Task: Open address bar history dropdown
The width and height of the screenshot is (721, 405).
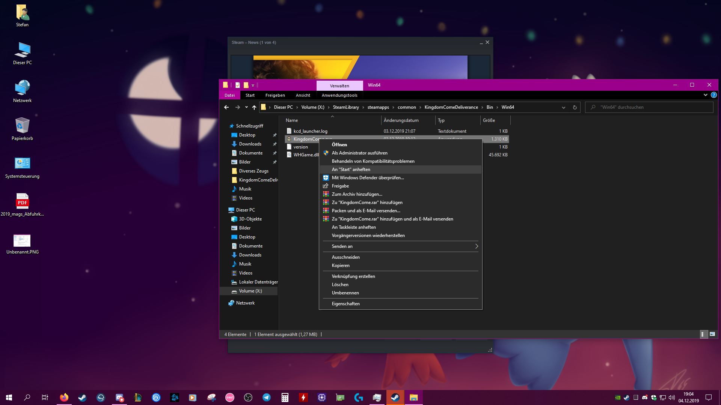Action: tap(563, 108)
